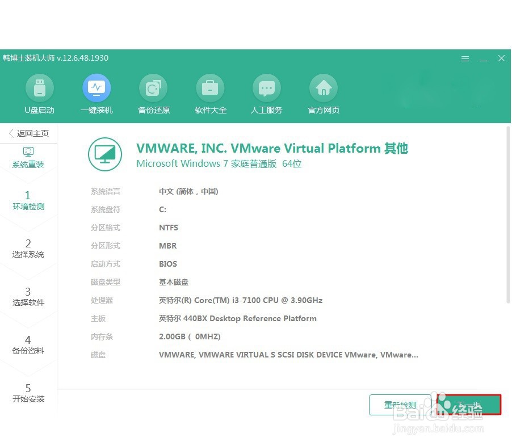Go back via 返回主页
The width and height of the screenshot is (512, 446).
(29, 133)
